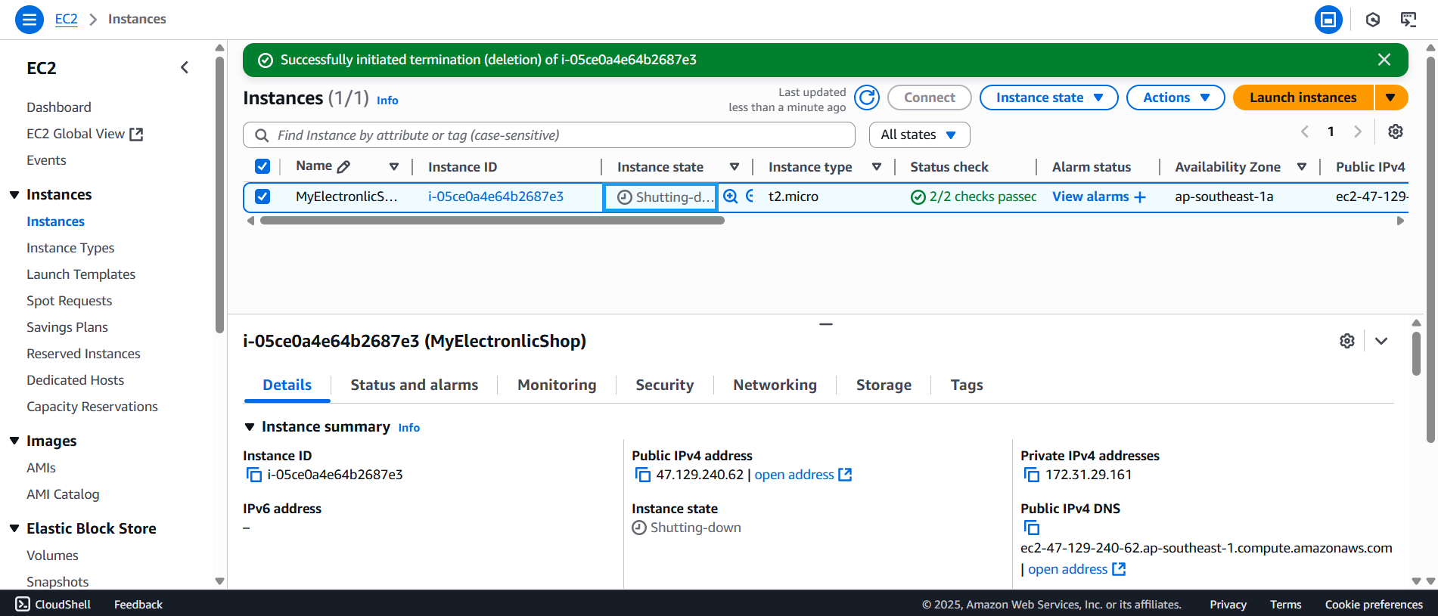Click the zoom-in filter icon beside Shutting-down
The image size is (1438, 616).
tap(731, 197)
